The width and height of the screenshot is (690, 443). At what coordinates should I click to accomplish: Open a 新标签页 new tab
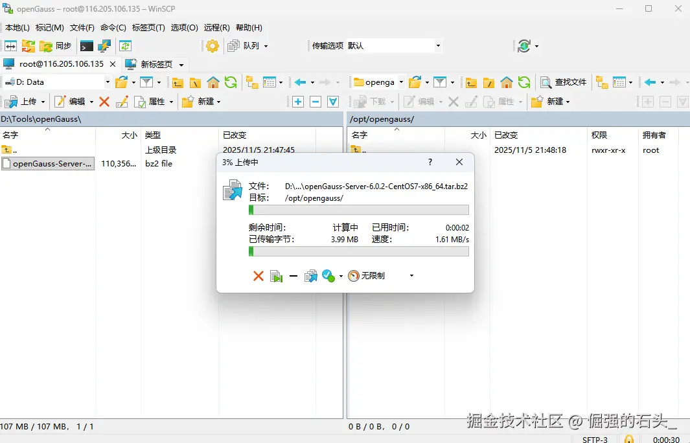[150, 64]
